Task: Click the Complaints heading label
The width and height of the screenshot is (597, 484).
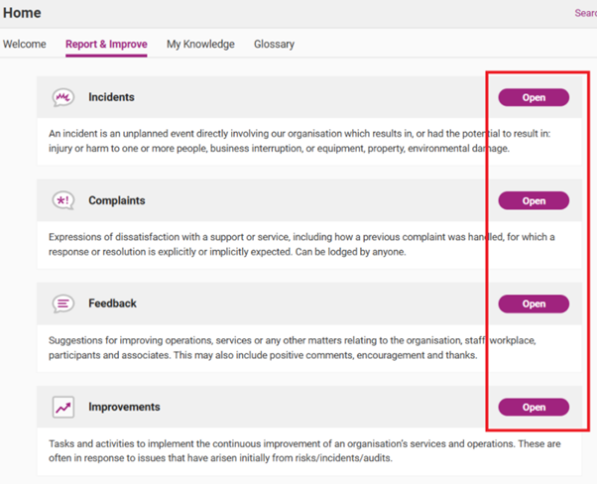Action: click(116, 200)
